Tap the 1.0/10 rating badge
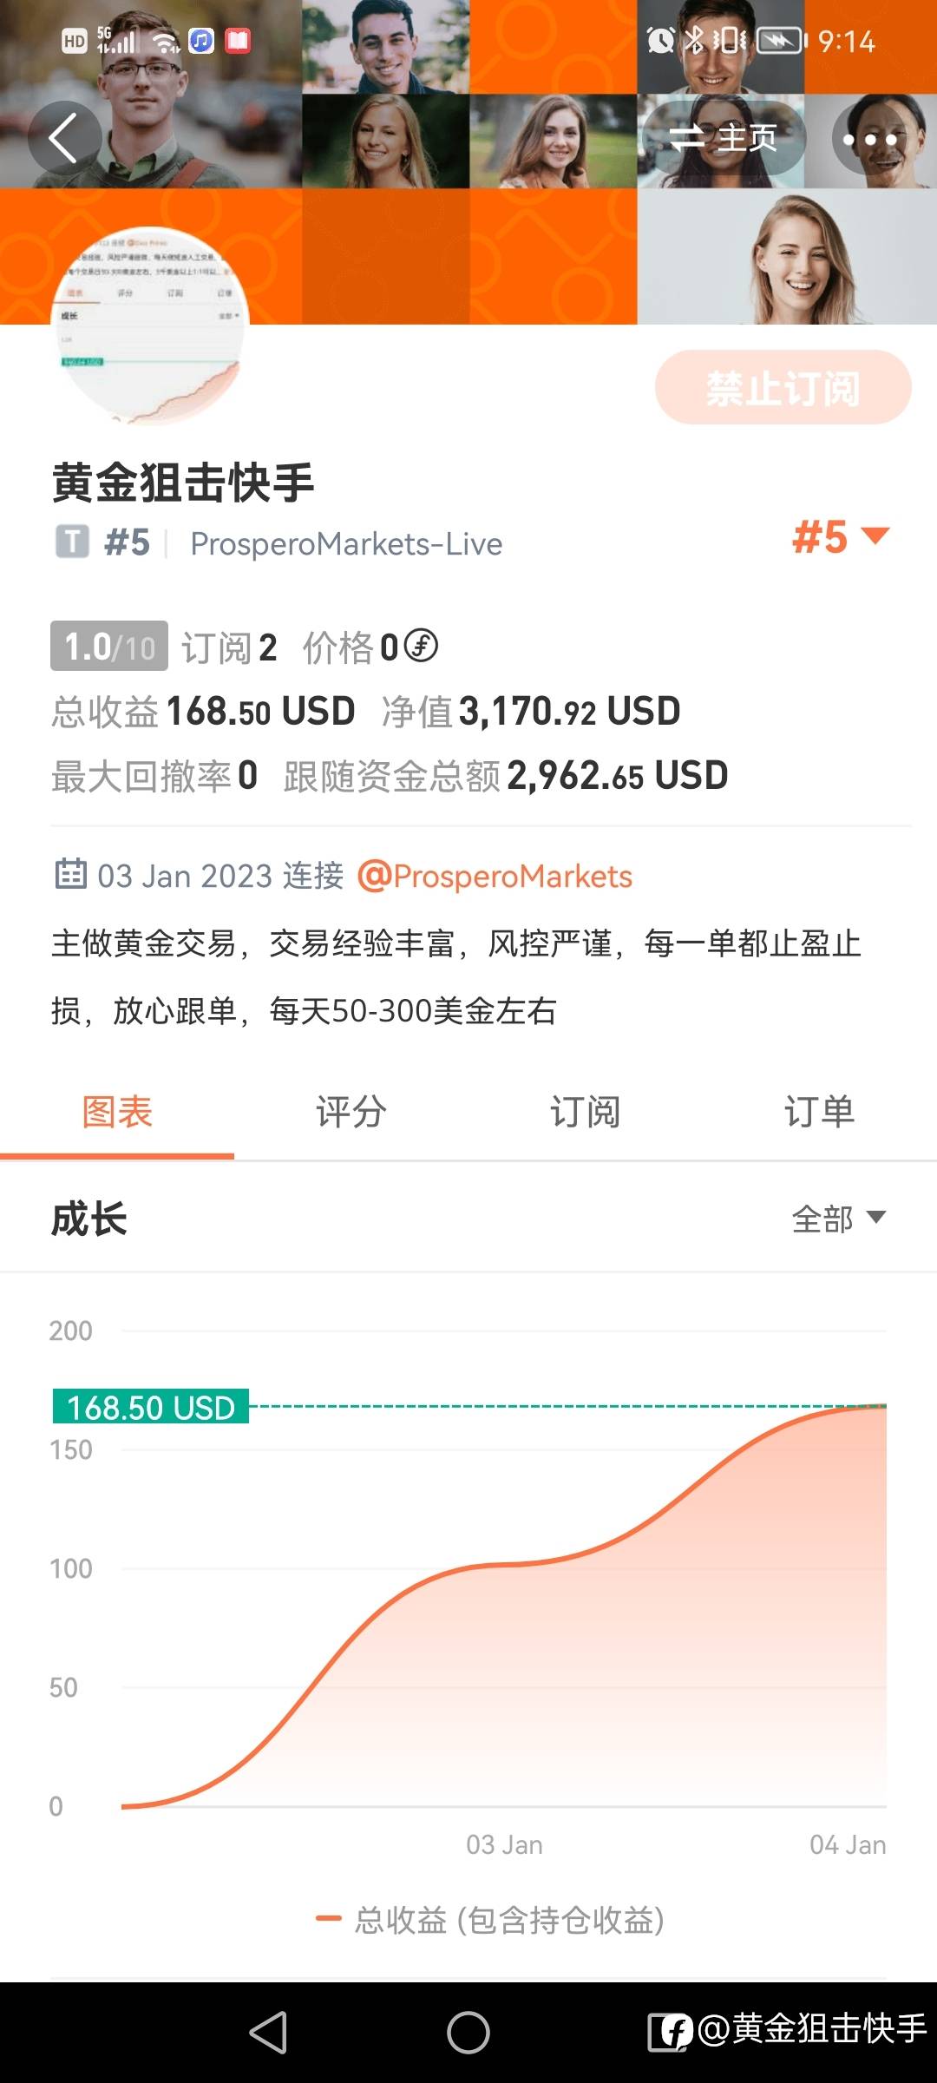 (109, 647)
